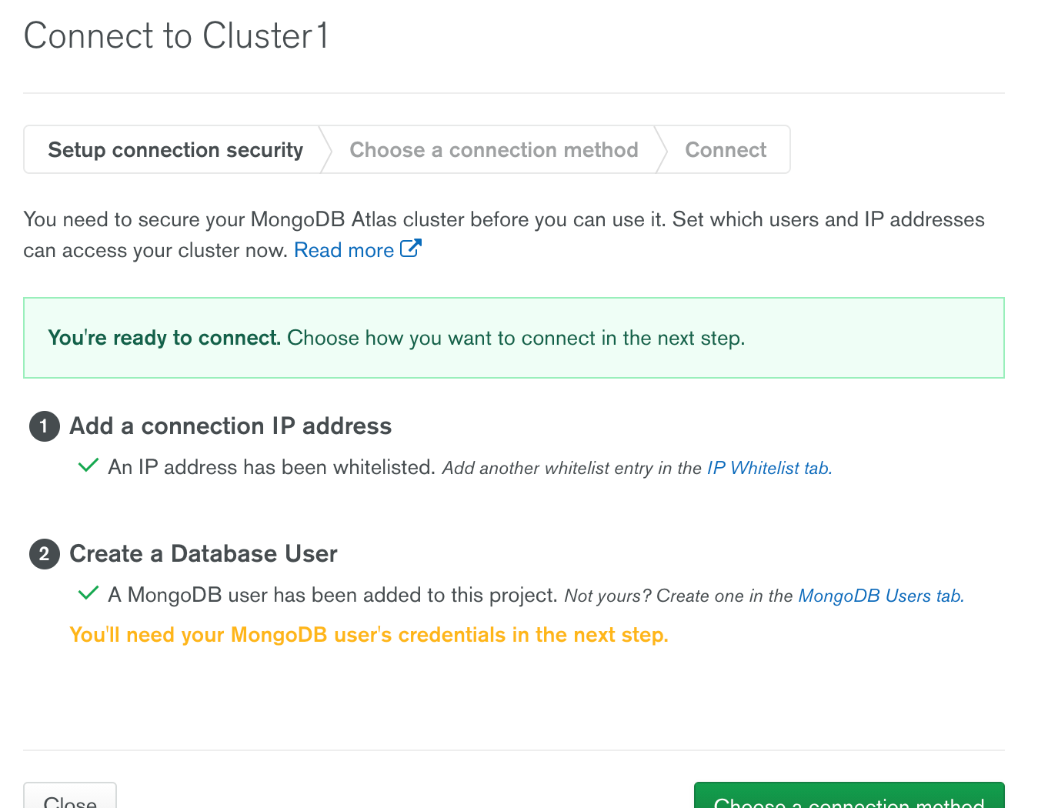Screen dimensions: 1048x808
Task: Click the Create a Database User heading
Action: coord(203,554)
